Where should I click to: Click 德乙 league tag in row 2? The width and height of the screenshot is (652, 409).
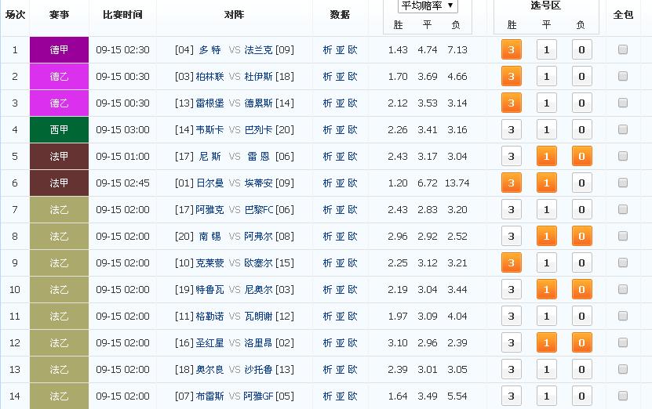(x=59, y=77)
